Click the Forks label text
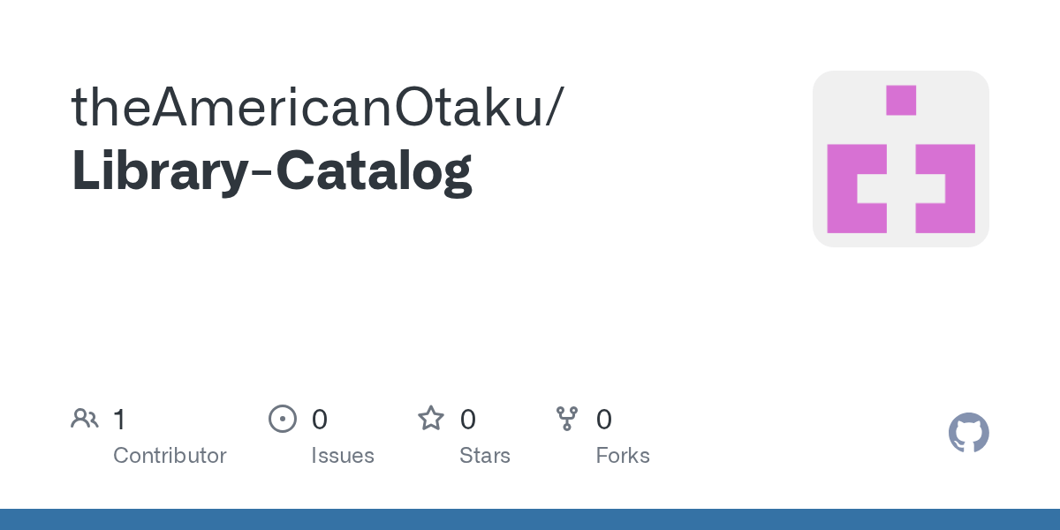1060x530 pixels. point(623,456)
